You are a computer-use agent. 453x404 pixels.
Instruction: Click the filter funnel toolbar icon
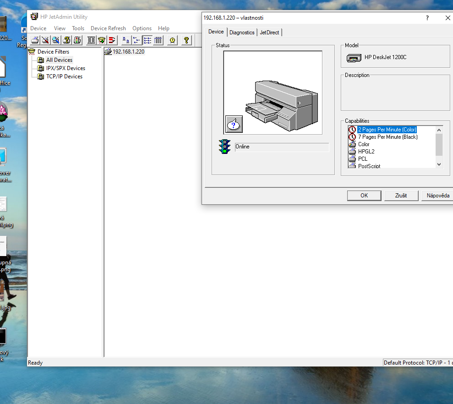coord(102,40)
